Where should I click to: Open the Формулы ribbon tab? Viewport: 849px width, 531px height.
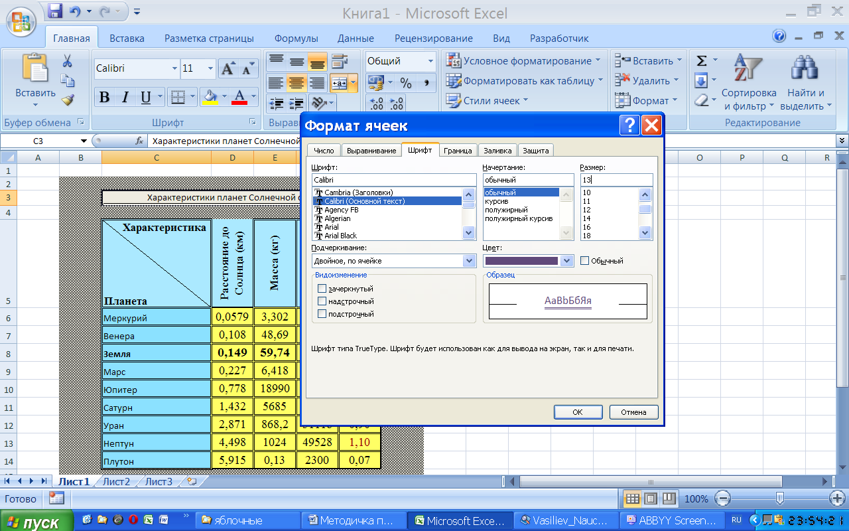point(296,38)
